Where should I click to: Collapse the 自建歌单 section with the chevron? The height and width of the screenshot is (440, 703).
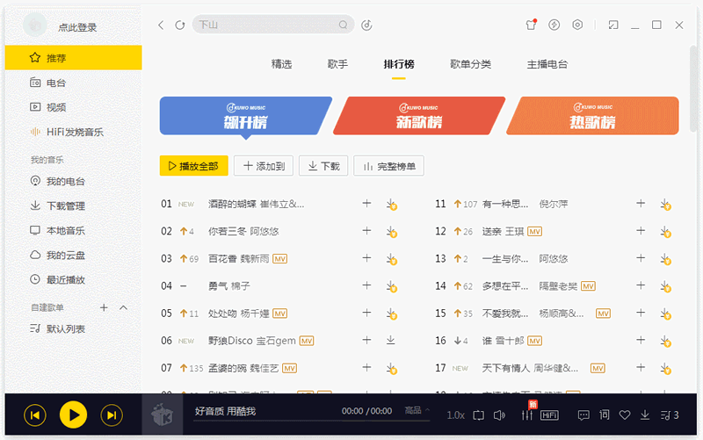point(123,307)
